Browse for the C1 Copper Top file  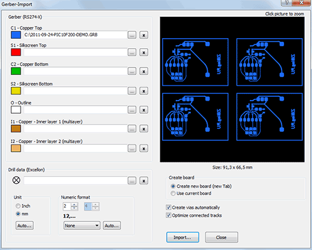(132, 35)
